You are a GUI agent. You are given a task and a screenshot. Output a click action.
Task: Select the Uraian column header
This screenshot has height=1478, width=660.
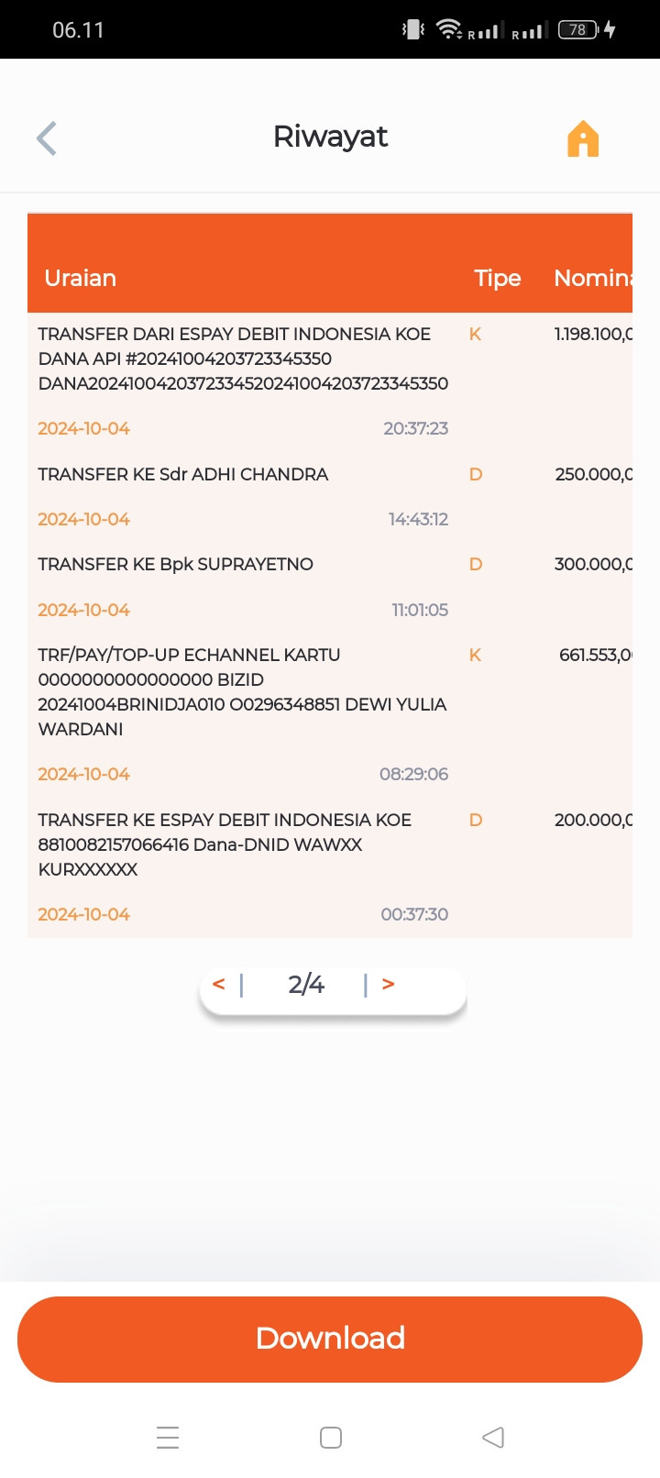coord(81,278)
